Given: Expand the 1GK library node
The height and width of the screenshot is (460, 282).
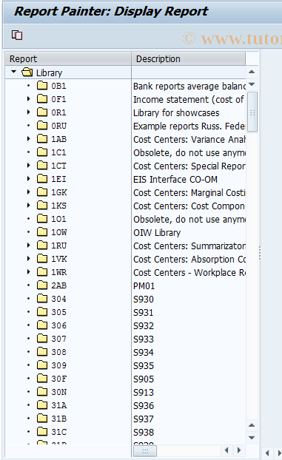Looking at the screenshot, I should click(x=28, y=192).
